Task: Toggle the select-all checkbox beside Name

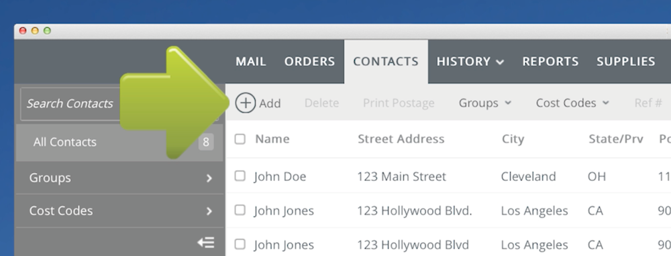Action: (x=240, y=139)
